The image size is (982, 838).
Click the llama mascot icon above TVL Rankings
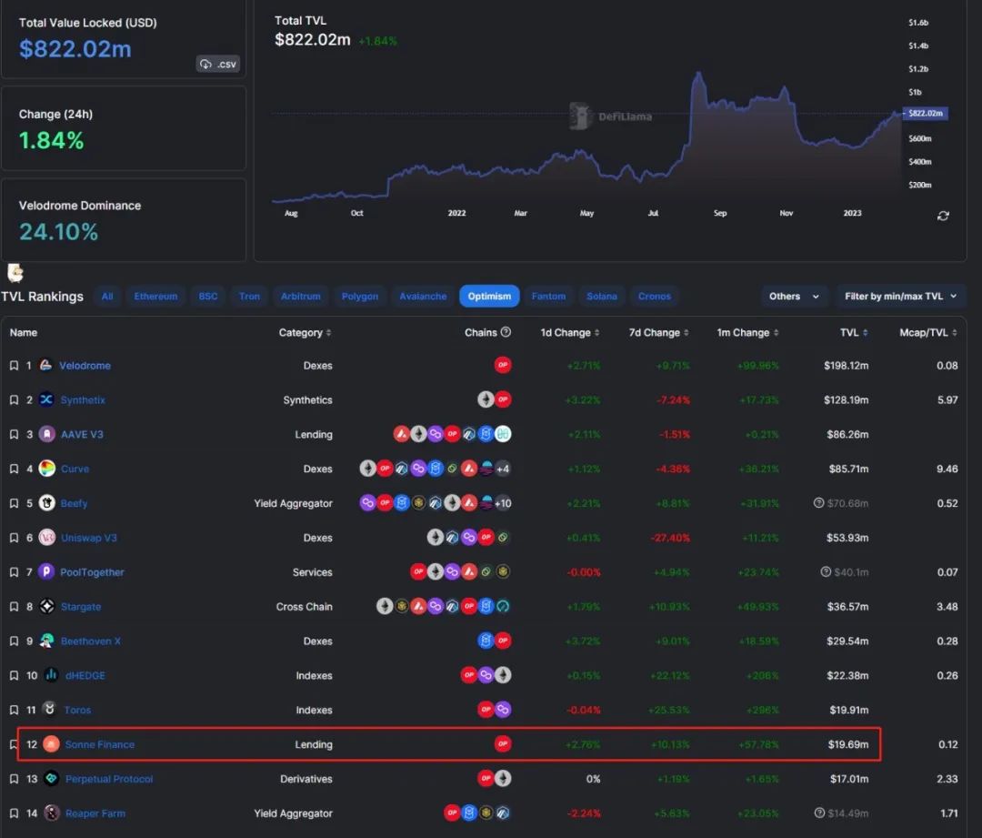15,273
